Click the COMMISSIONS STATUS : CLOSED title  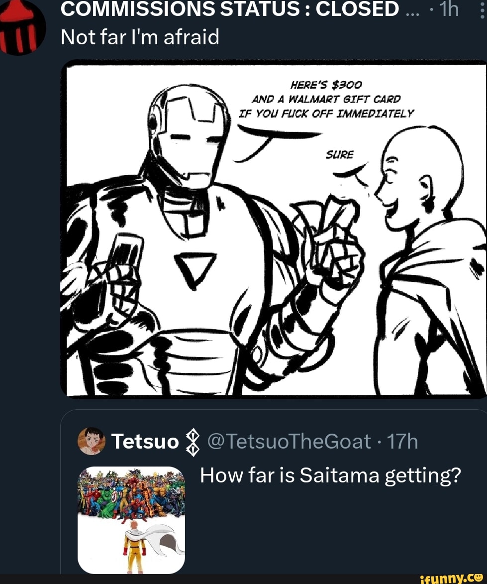(229, 8)
